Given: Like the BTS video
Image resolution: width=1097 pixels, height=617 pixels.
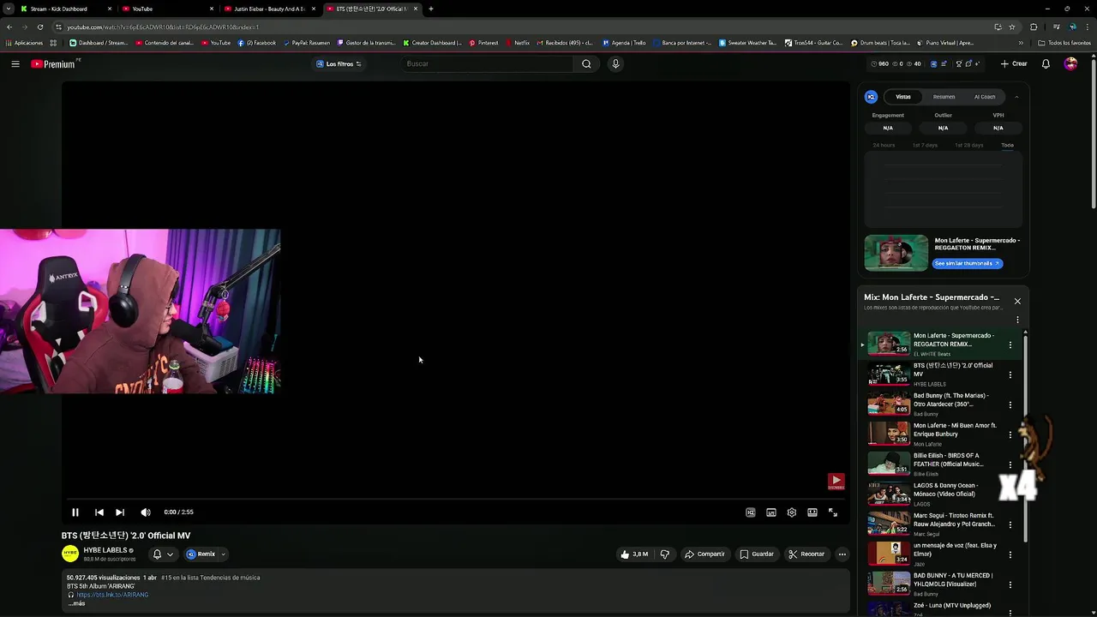Looking at the screenshot, I should click(635, 554).
